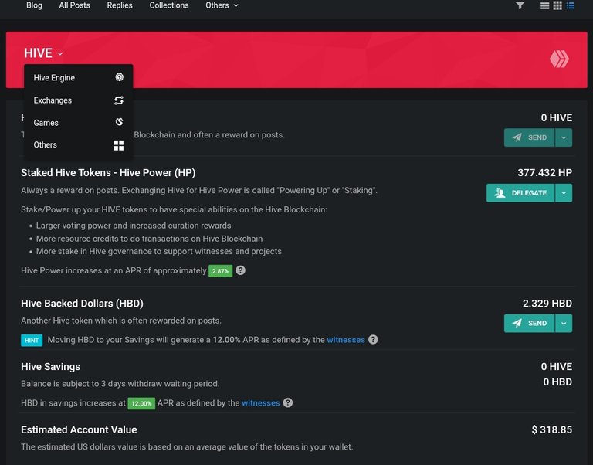Viewport: 593px width, 465px height.
Task: Click the 0 HIVE savings balance
Action: [x=556, y=367]
